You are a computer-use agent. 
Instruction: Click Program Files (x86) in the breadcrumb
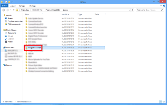52,10
